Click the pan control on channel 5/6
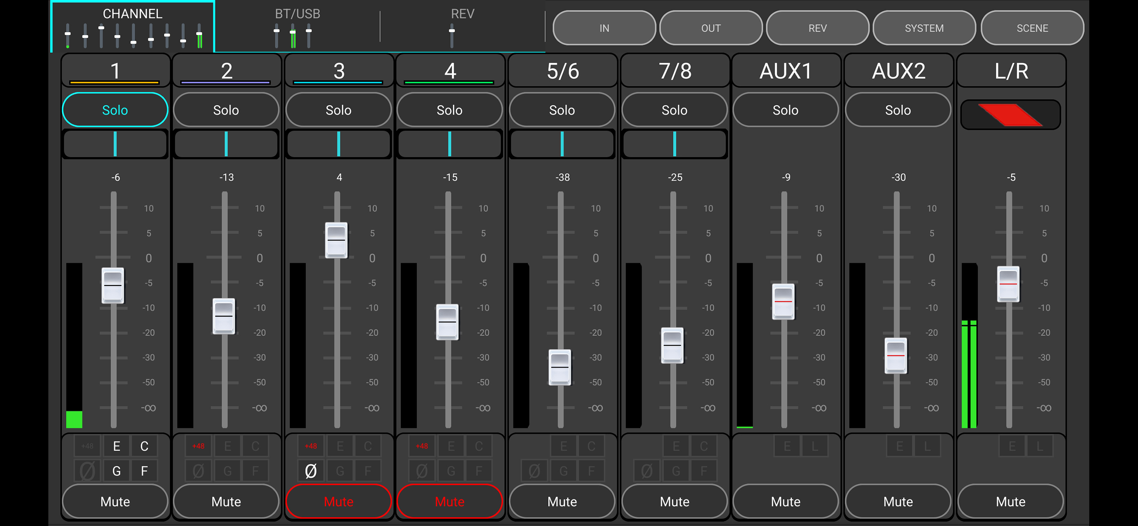This screenshot has height=526, width=1138. (562, 143)
